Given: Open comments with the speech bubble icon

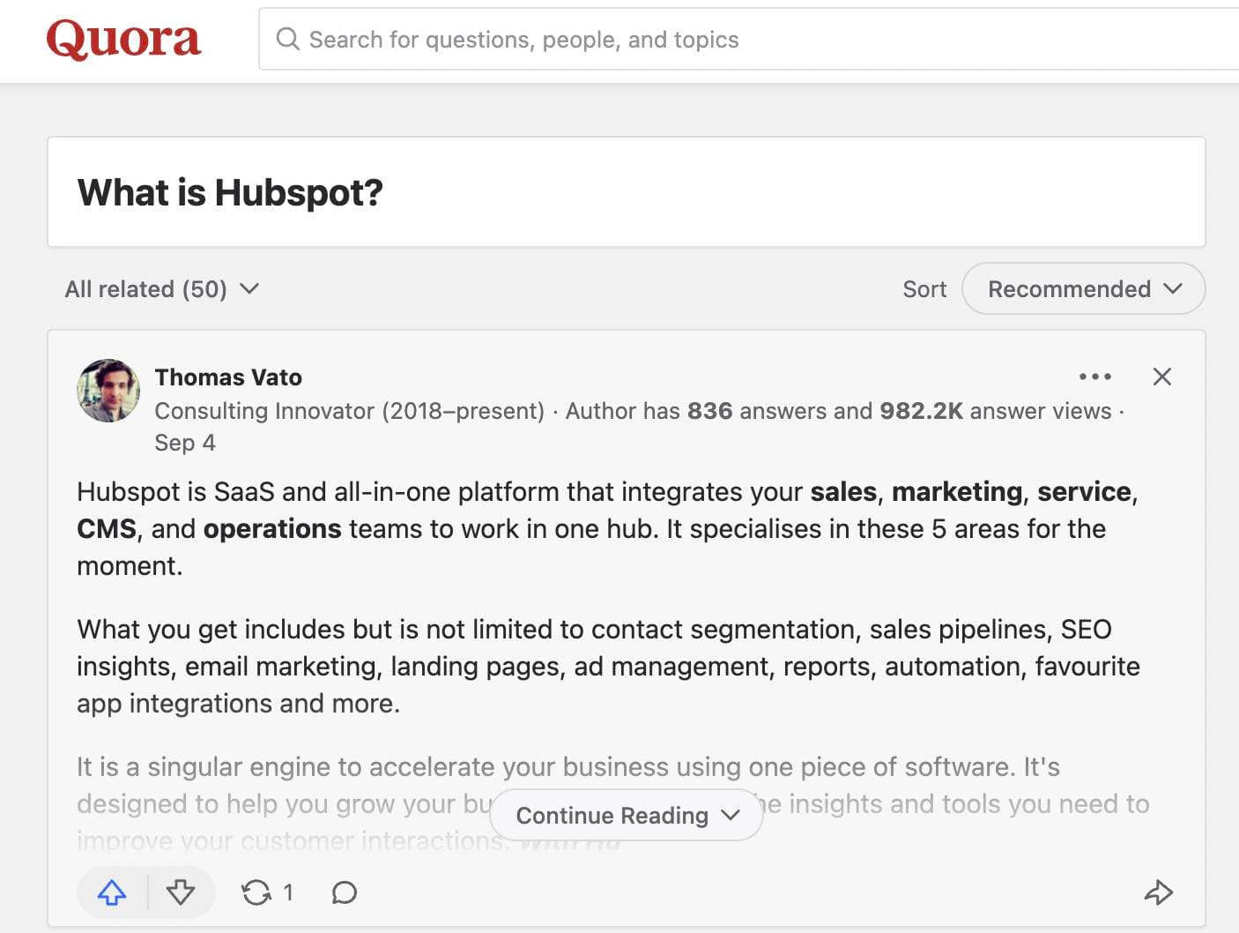Looking at the screenshot, I should point(344,892).
